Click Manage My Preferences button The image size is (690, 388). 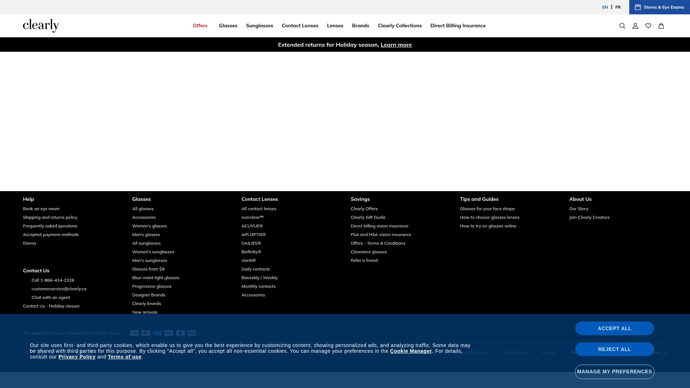[x=615, y=371]
